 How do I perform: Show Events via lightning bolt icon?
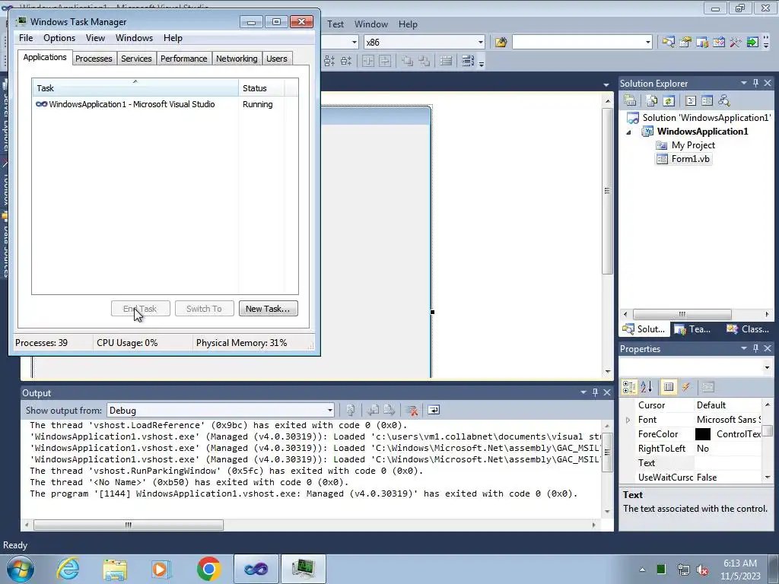[x=685, y=387]
